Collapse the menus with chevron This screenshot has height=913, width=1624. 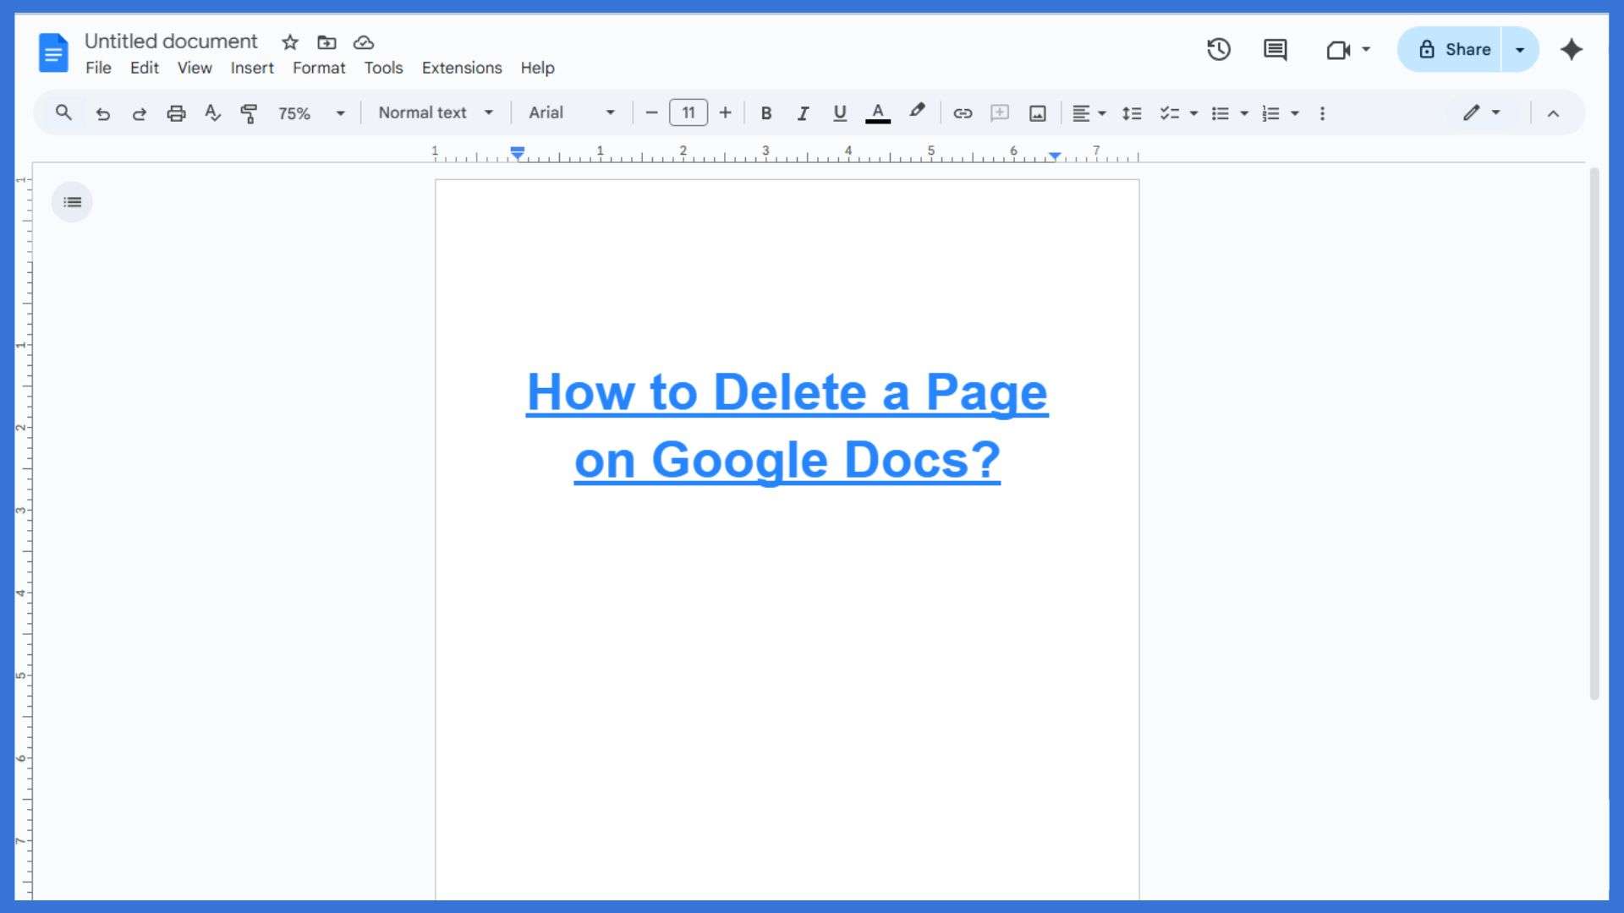pos(1553,113)
